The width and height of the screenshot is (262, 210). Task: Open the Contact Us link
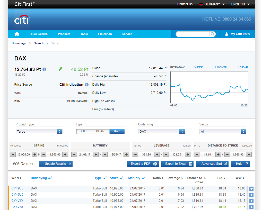185,4
